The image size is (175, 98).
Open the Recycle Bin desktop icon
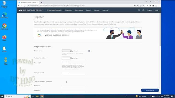click(4, 4)
